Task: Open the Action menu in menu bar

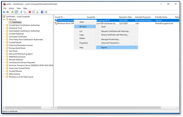Action: click(11, 8)
